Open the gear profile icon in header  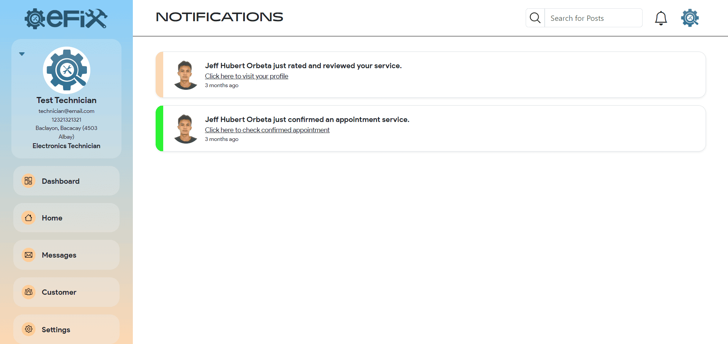690,18
